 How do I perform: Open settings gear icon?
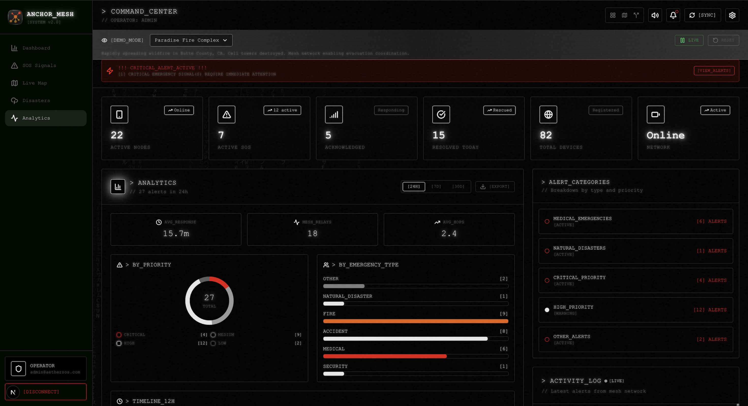point(732,15)
